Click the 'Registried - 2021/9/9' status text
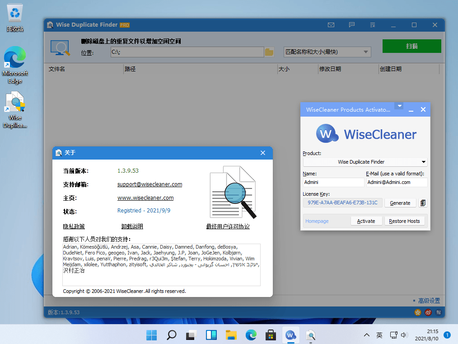Image resolution: width=458 pixels, height=344 pixels. click(144, 211)
